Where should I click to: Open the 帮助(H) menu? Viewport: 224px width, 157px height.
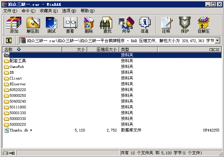pos(88,11)
